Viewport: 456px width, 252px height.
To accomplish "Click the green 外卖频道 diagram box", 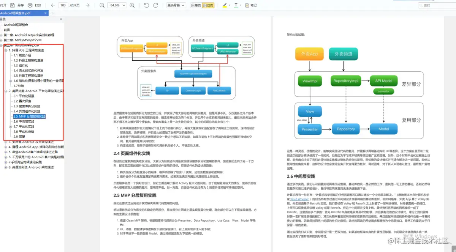I will (x=343, y=54).
